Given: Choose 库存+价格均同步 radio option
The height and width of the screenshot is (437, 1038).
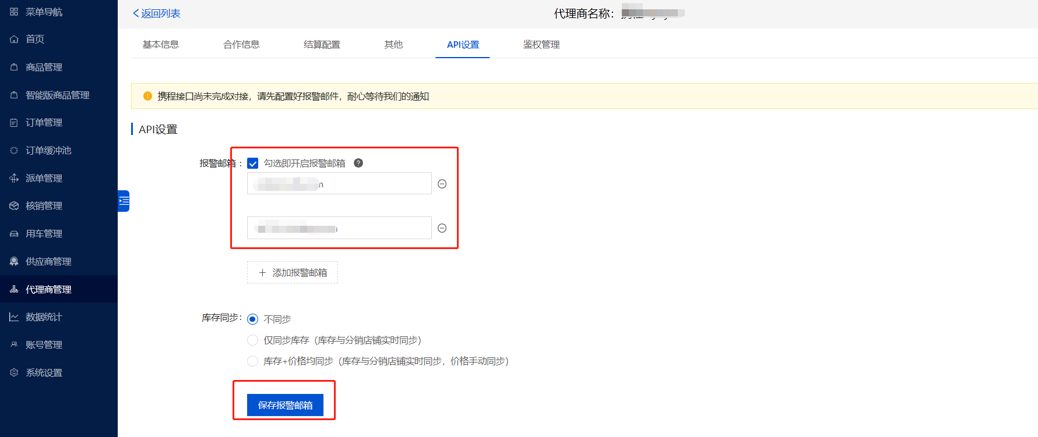Looking at the screenshot, I should [253, 361].
